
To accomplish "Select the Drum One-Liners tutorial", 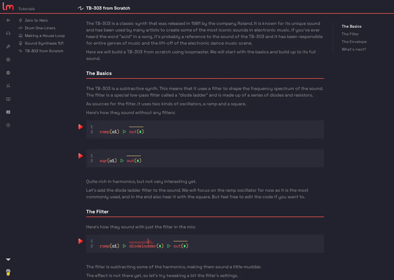I will [40, 28].
